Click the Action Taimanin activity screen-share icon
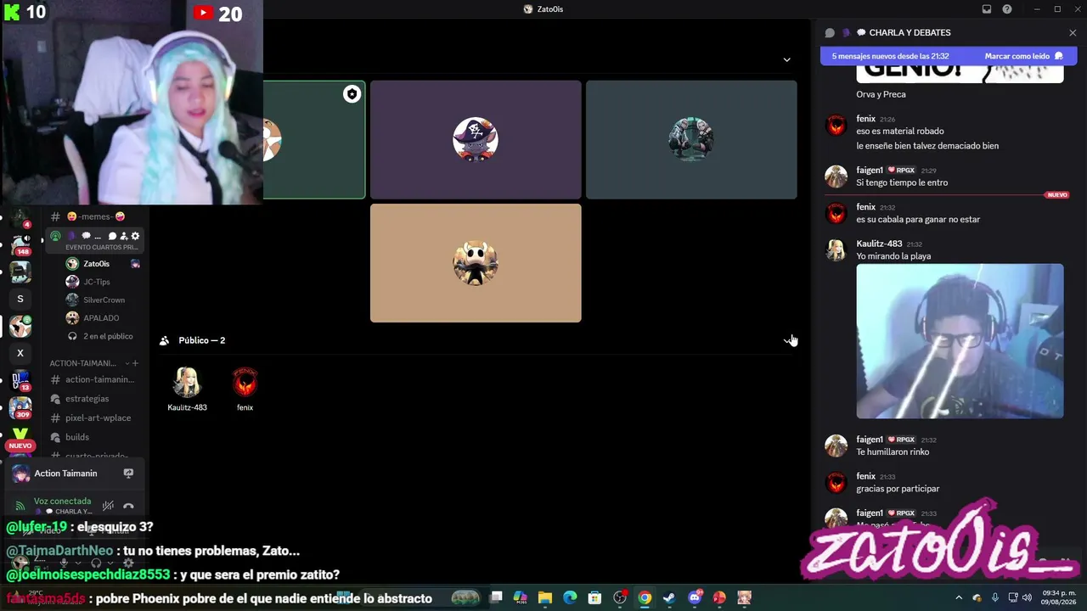The width and height of the screenshot is (1087, 611). pos(128,474)
